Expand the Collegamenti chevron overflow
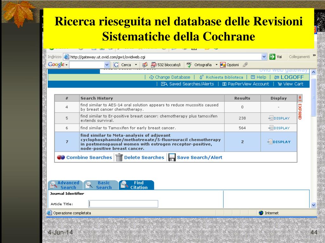 314,55
